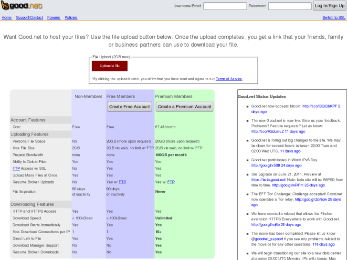This screenshot has width=347, height=260.
Task: Open the FTP link in FTP Access row
Action: click(x=16, y=168)
